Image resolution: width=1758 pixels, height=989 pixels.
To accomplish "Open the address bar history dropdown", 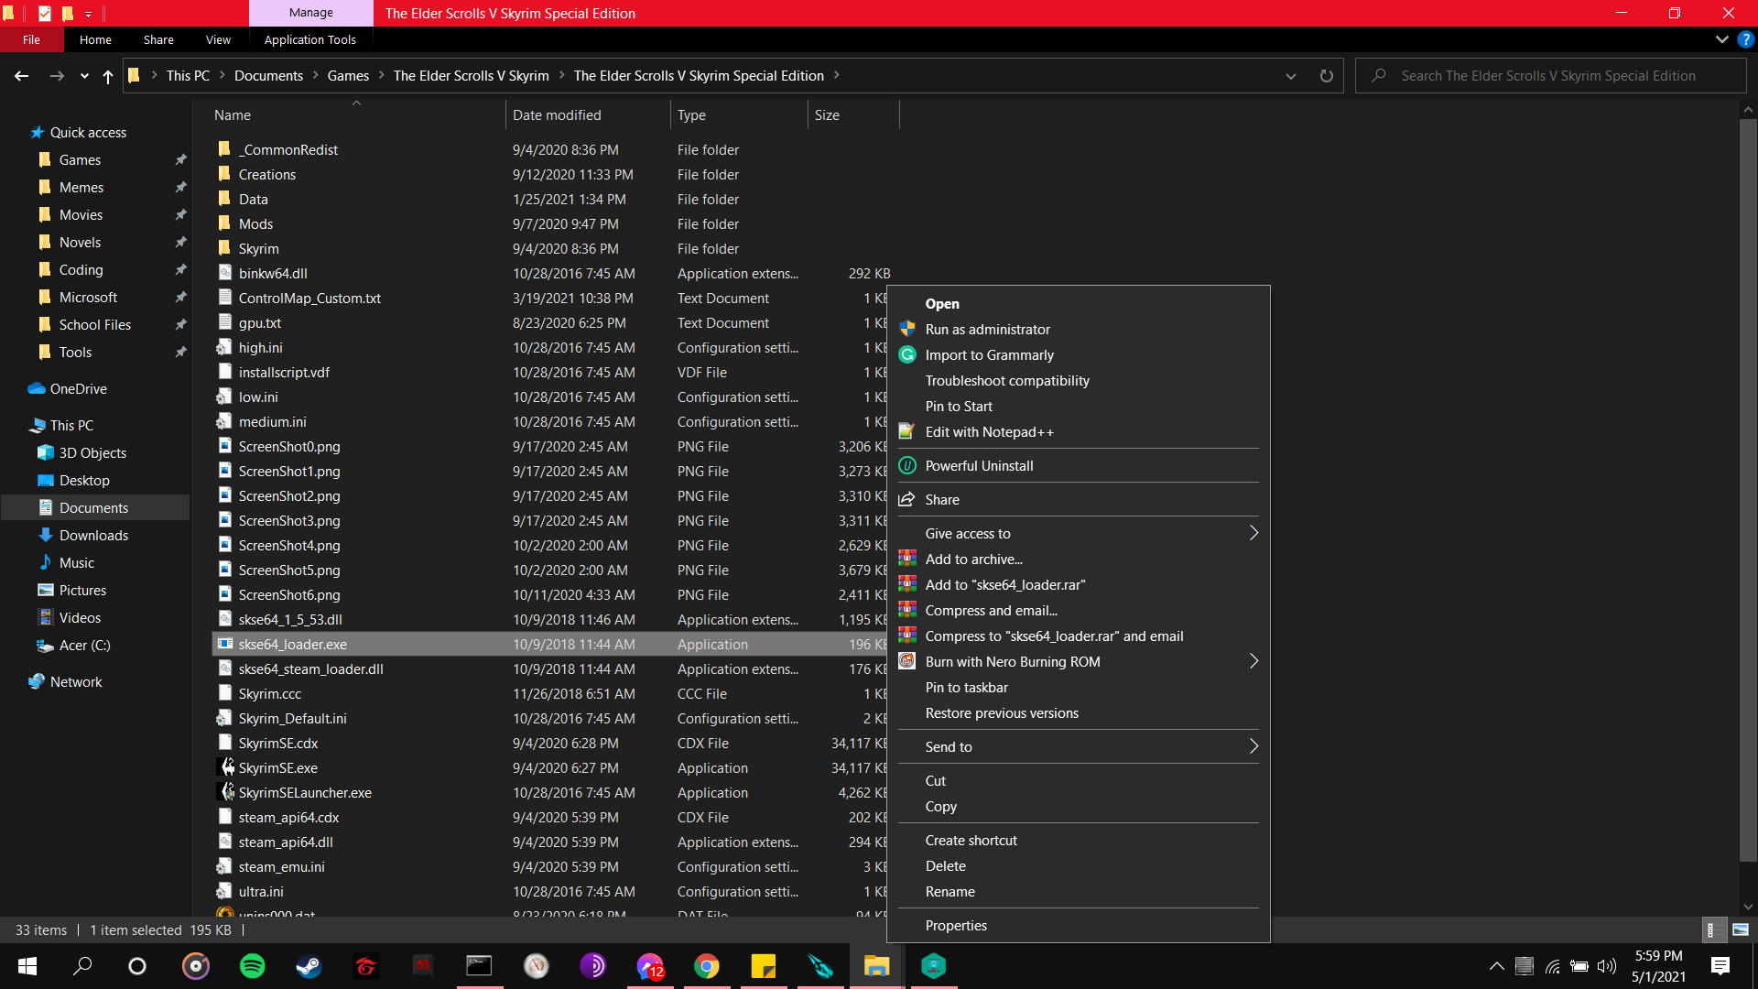I will point(1291,76).
